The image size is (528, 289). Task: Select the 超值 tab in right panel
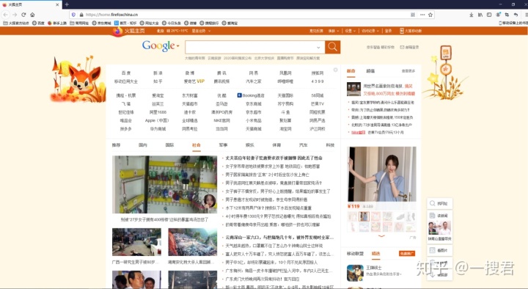click(x=370, y=71)
